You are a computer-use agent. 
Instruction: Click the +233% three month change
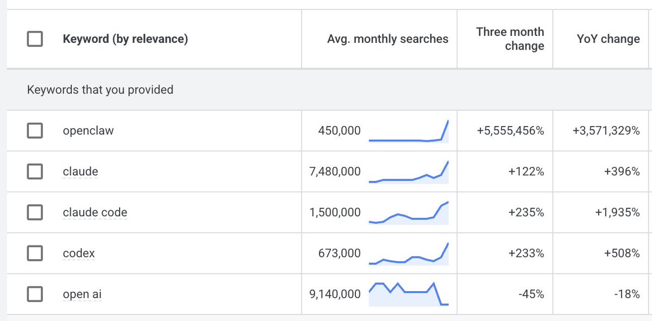tap(526, 253)
